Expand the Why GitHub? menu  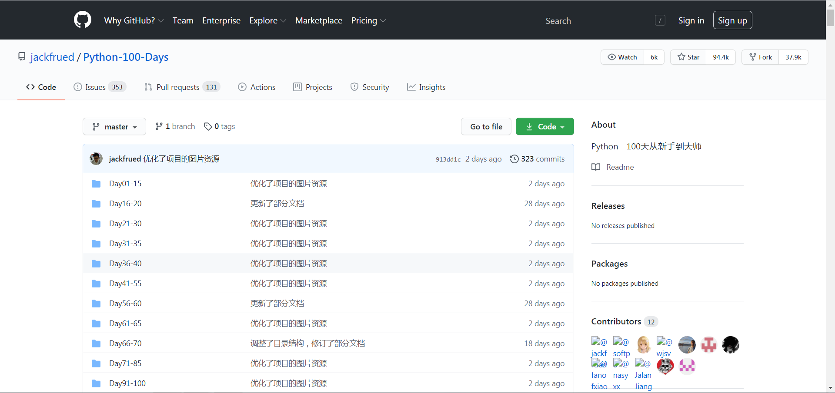point(134,20)
